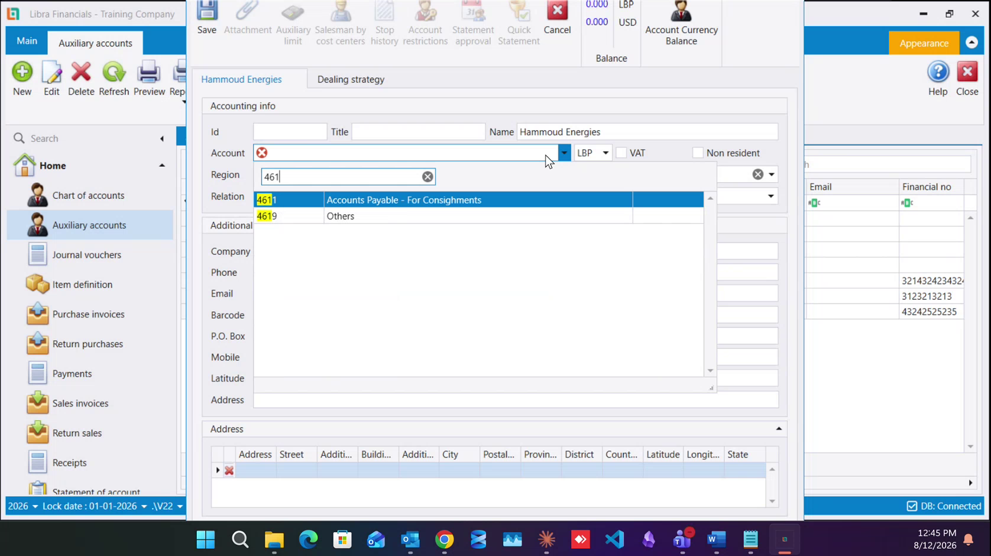Open Account restrictions tool
The width and height of the screenshot is (991, 556).
click(425, 24)
